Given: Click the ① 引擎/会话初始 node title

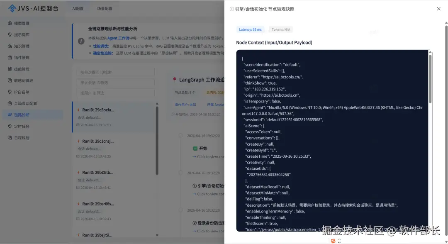Looking at the screenshot, I should pos(208,186).
